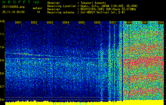Click the 0853 time marker

50,23
